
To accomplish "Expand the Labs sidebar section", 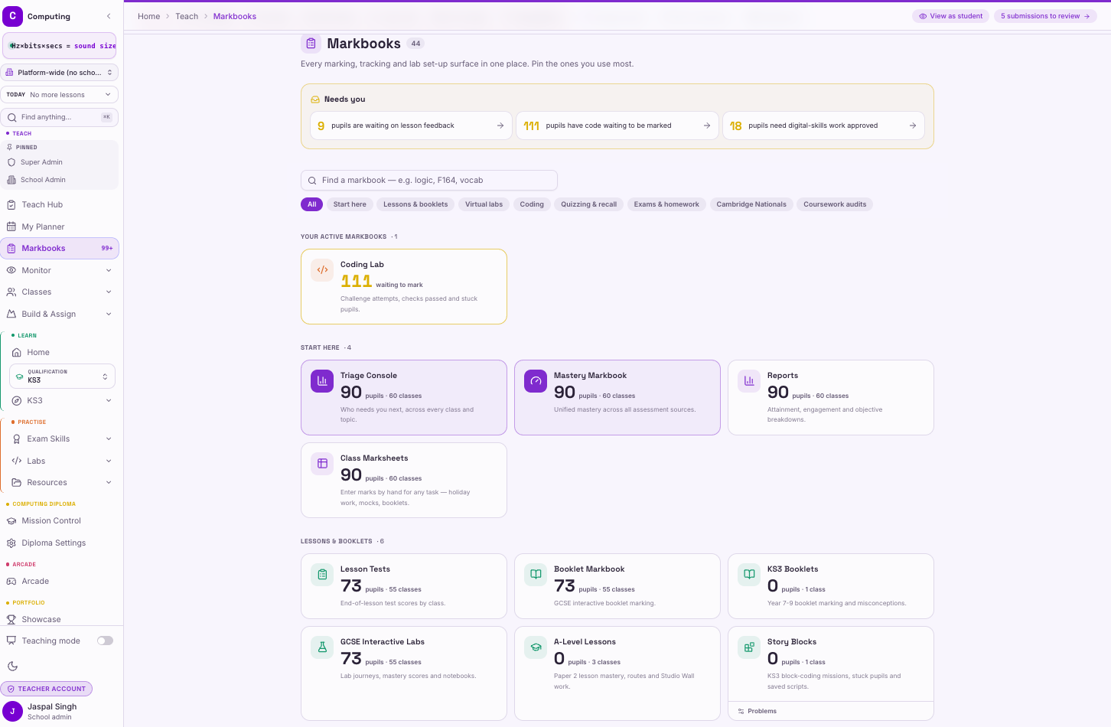I will pyautogui.click(x=62, y=461).
